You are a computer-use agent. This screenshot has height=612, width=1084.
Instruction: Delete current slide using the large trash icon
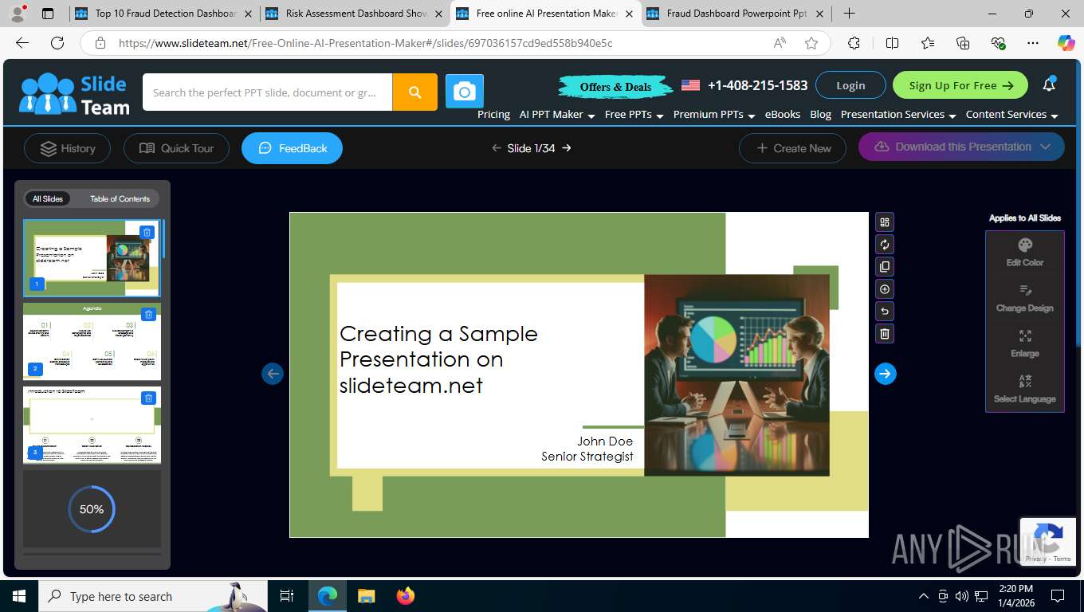[x=884, y=334]
